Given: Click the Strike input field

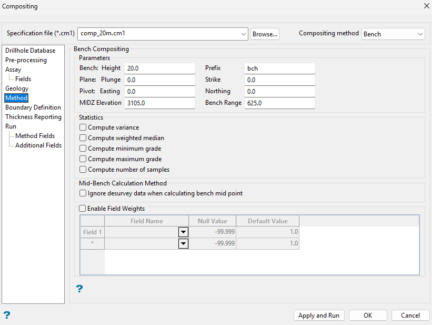Looking at the screenshot, I should pos(279,80).
